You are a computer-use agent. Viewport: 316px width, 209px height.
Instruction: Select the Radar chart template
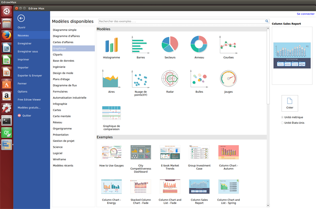pyautogui.click(x=170, y=81)
